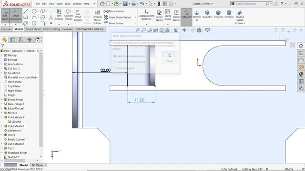This screenshot has width=305, height=171.
Task: Expand Quick Snaps dropdown arrow
Action: click(x=168, y=24)
